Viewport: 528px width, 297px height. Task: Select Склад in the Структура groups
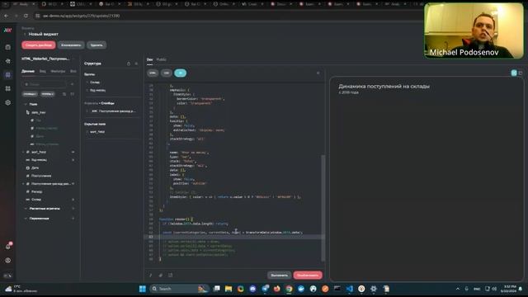click(x=95, y=82)
